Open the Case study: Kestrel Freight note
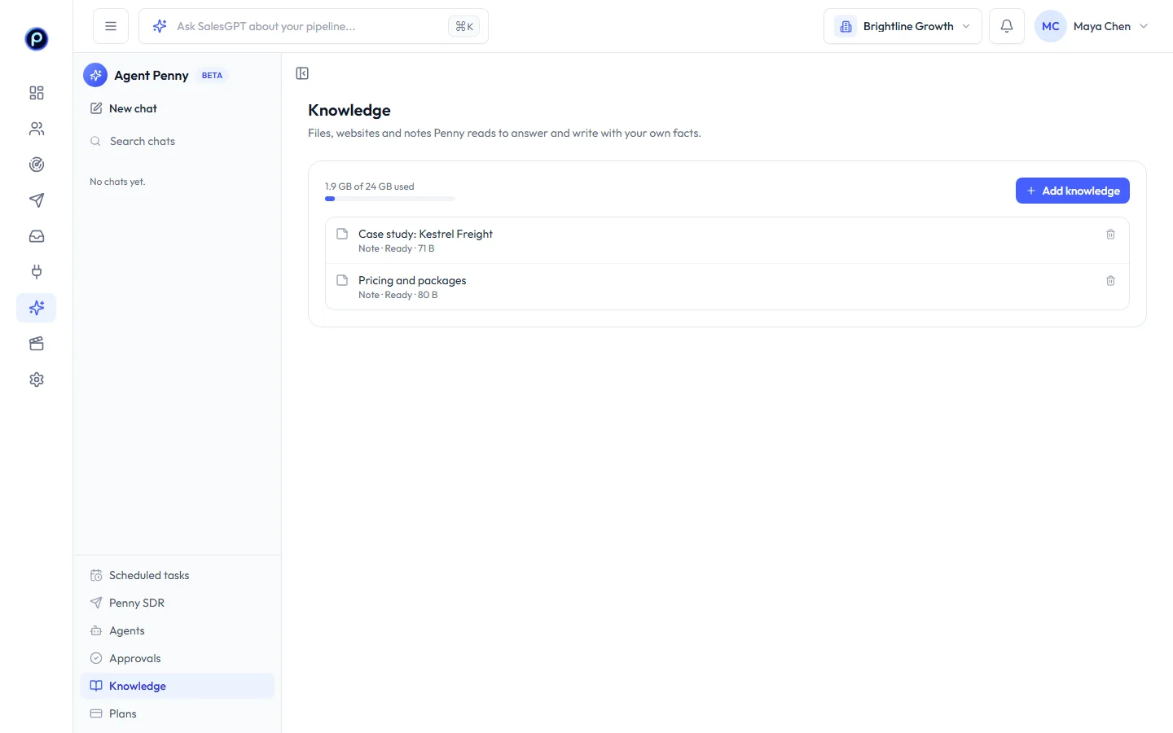The height and width of the screenshot is (733, 1173). click(x=727, y=240)
